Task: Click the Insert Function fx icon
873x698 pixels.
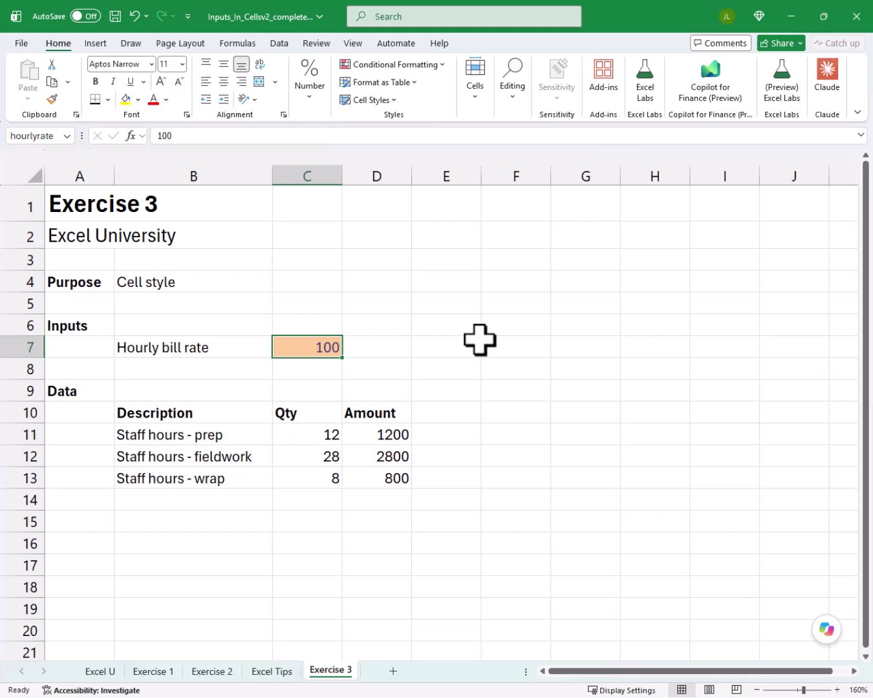Action: click(x=131, y=136)
